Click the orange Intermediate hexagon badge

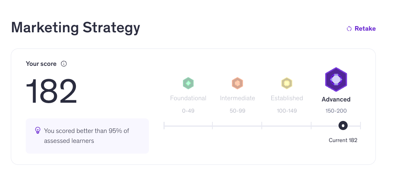(237, 83)
